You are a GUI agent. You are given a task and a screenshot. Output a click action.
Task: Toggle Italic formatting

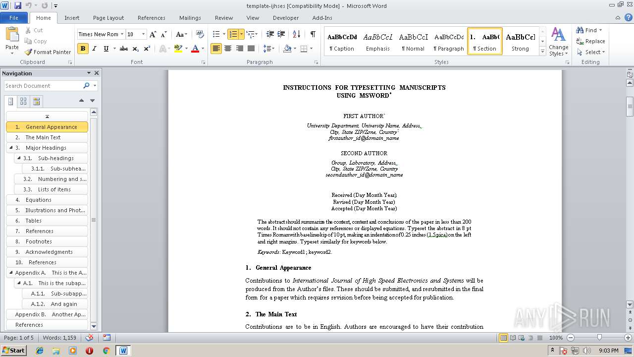click(x=94, y=49)
